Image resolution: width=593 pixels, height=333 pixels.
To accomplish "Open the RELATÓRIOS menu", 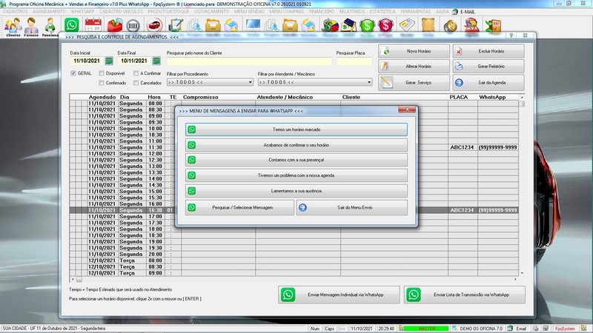I will [351, 12].
